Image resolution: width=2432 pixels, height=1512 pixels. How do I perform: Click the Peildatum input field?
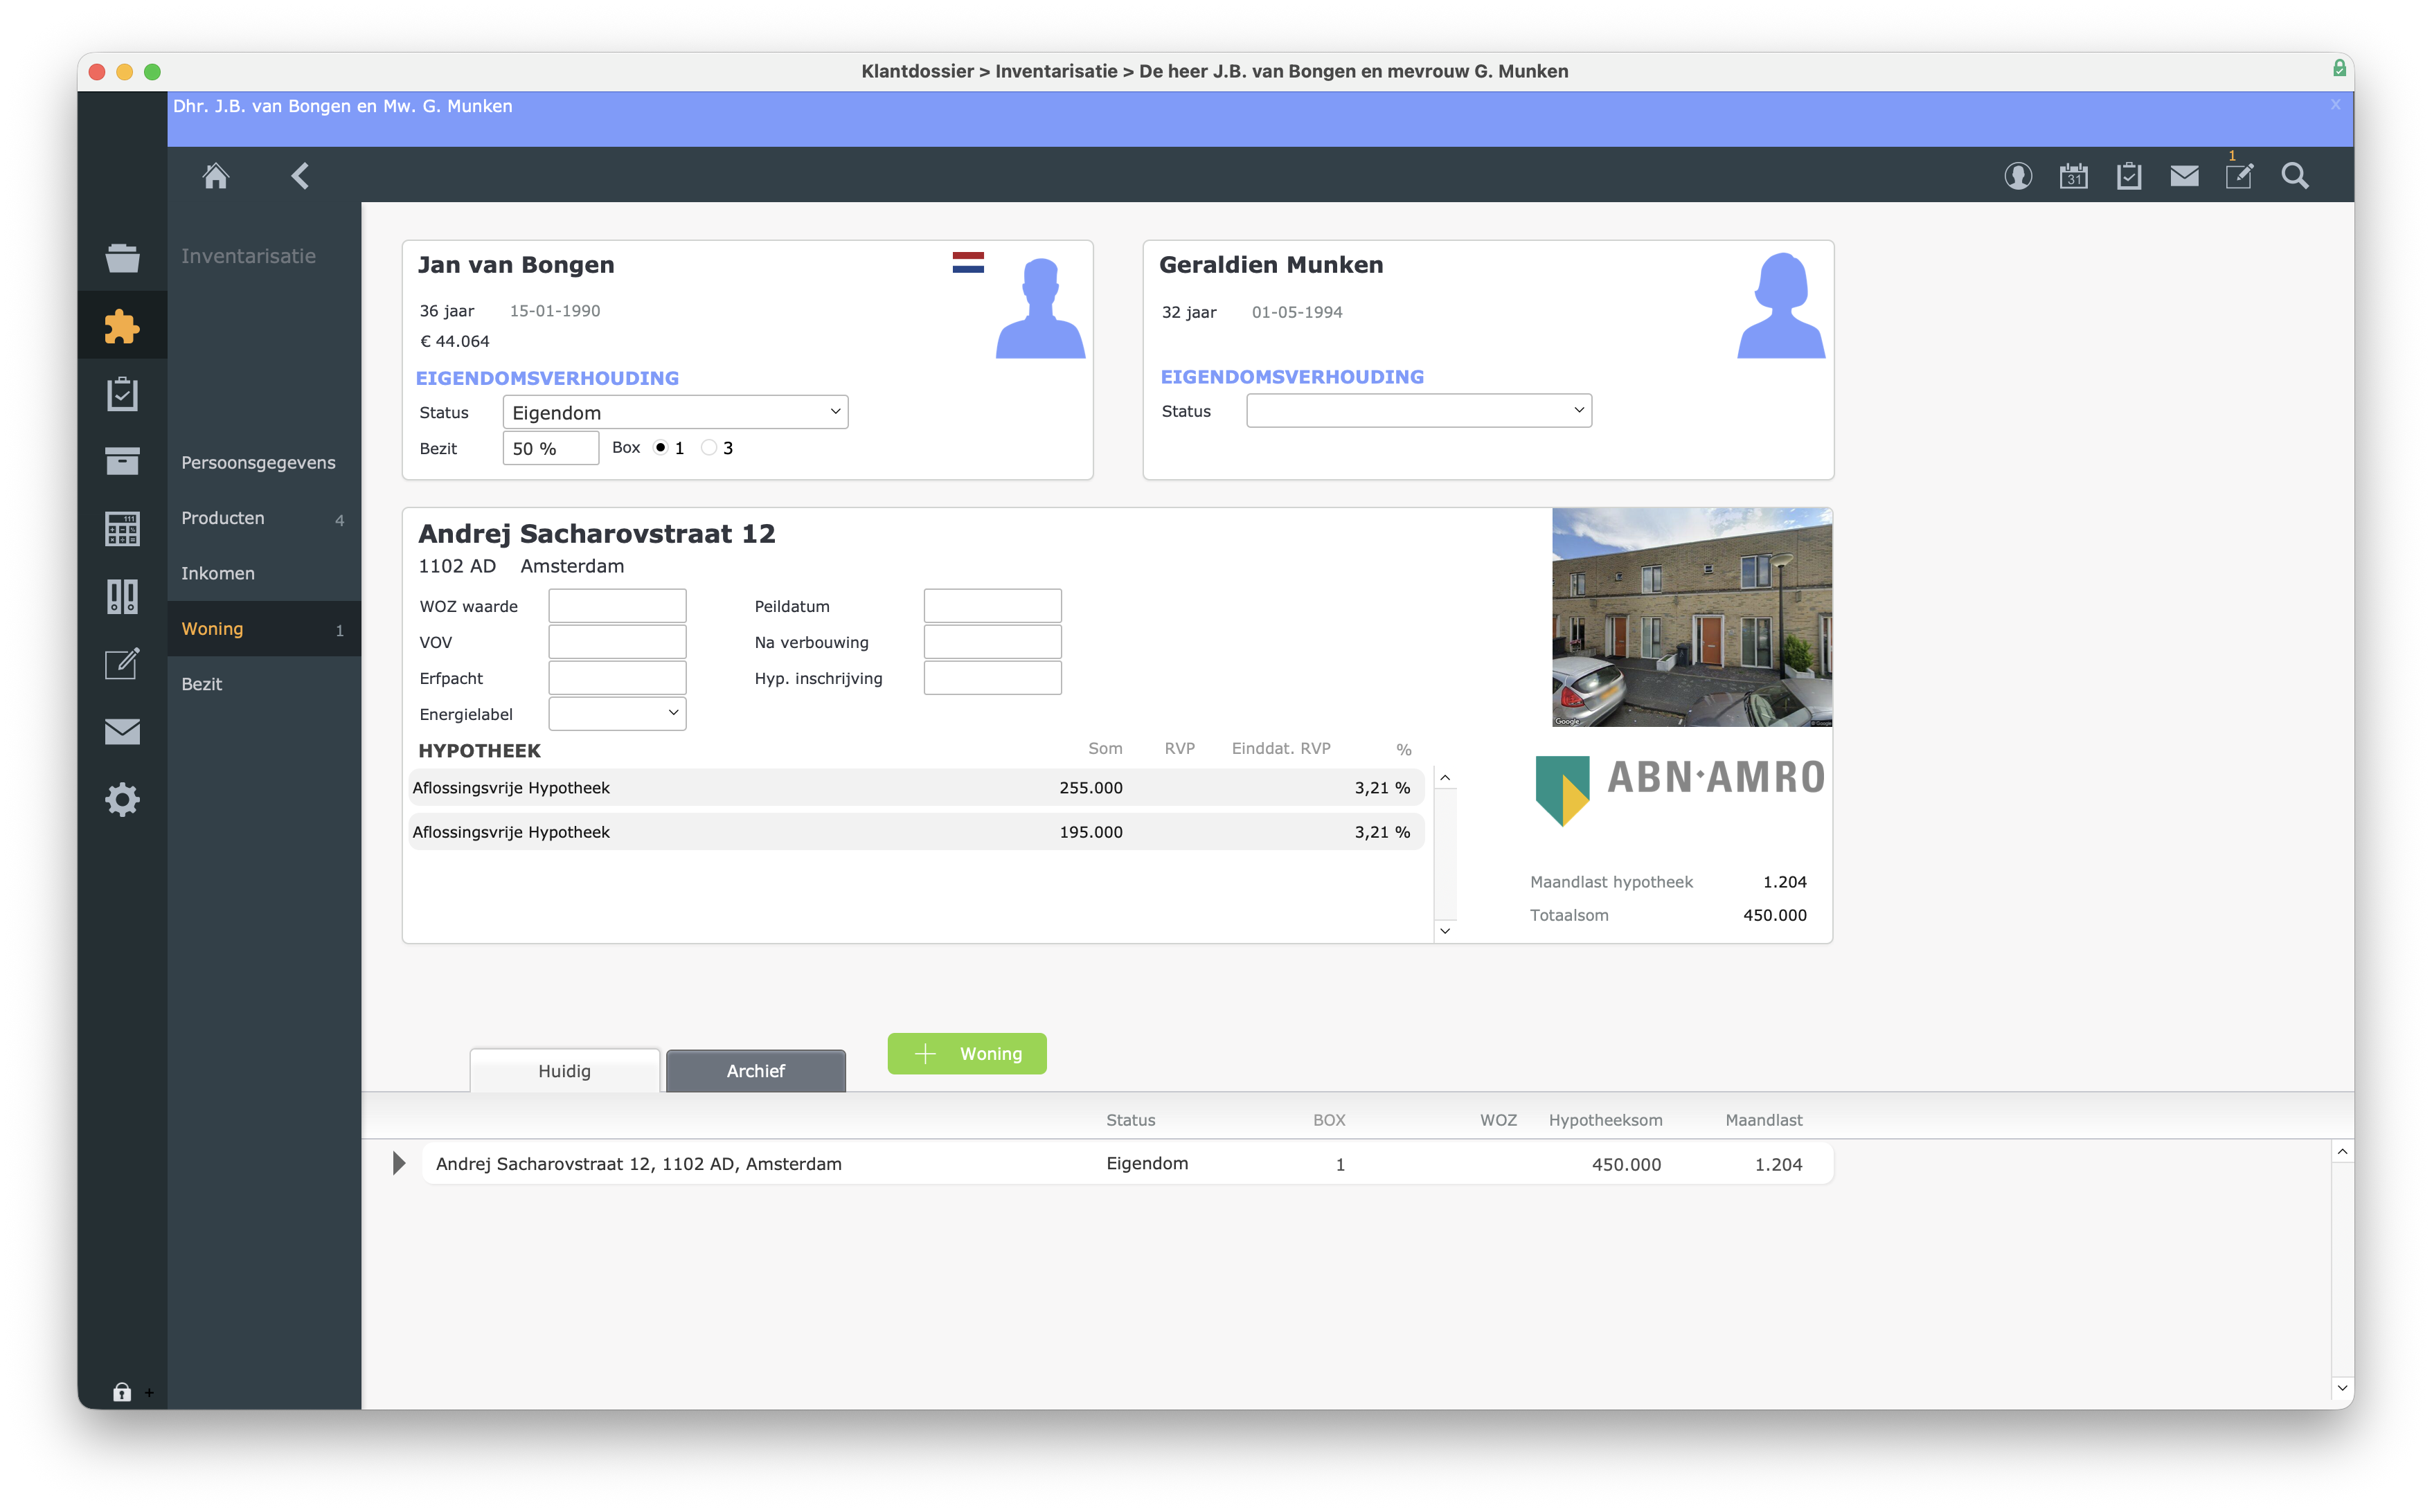point(992,606)
